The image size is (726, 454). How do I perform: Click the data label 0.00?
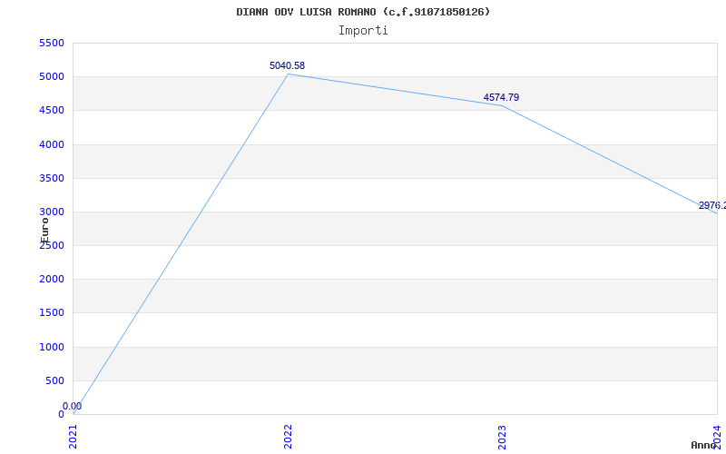click(73, 406)
